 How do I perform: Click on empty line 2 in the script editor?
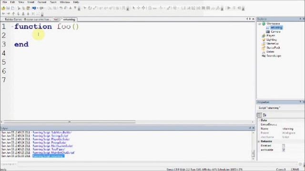pyautogui.click(x=134, y=35)
